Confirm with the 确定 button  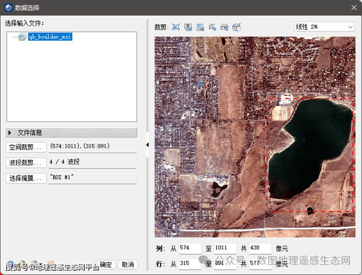coord(105,265)
